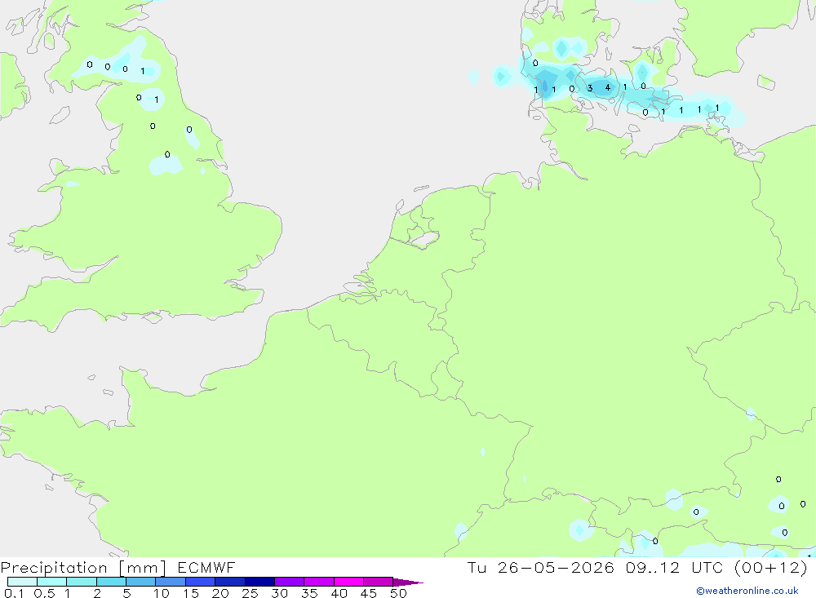The height and width of the screenshot is (598, 816).
Task: Select the 15–20 mm royal blue swatch
Action: coord(201,582)
